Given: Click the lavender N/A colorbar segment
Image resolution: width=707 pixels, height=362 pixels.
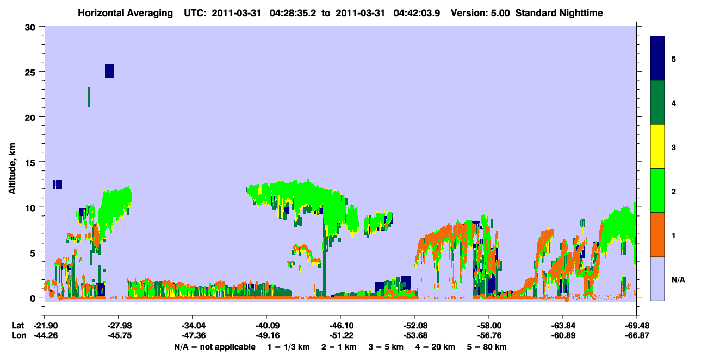Looking at the screenshot, I should pos(658,278).
